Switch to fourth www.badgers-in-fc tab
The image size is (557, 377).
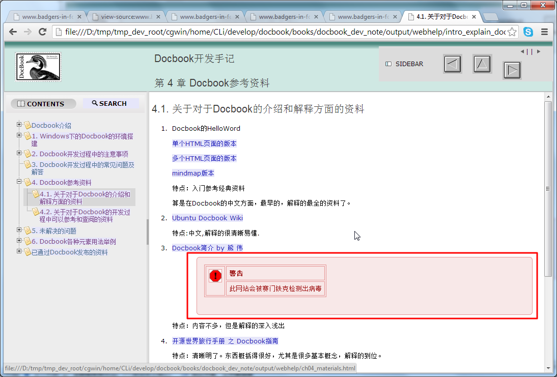point(284,17)
